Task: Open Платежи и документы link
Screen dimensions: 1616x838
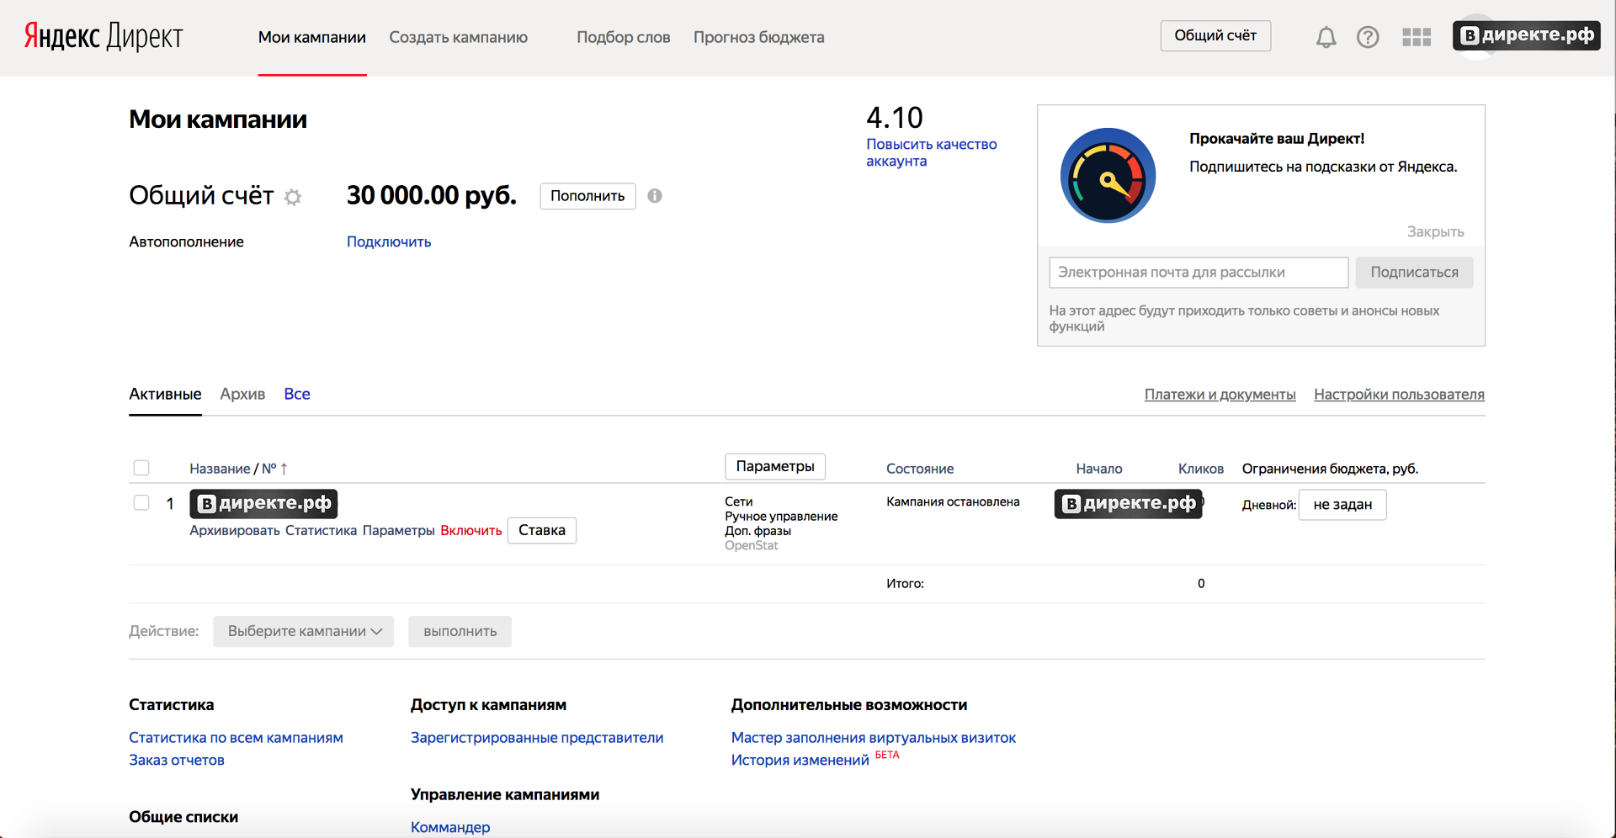Action: coord(1220,395)
